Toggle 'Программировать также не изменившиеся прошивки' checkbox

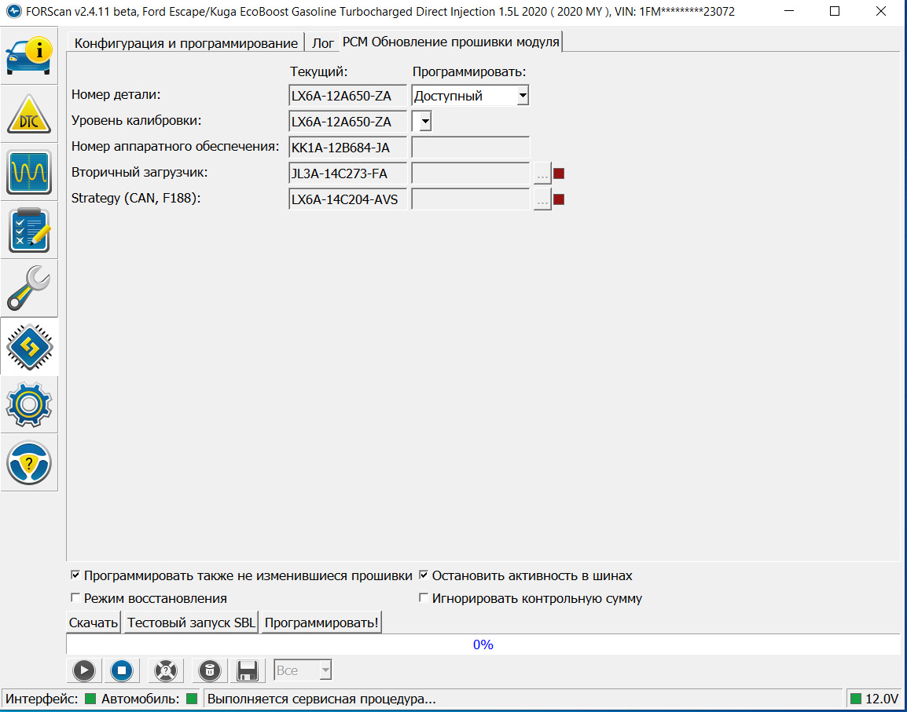(x=75, y=575)
